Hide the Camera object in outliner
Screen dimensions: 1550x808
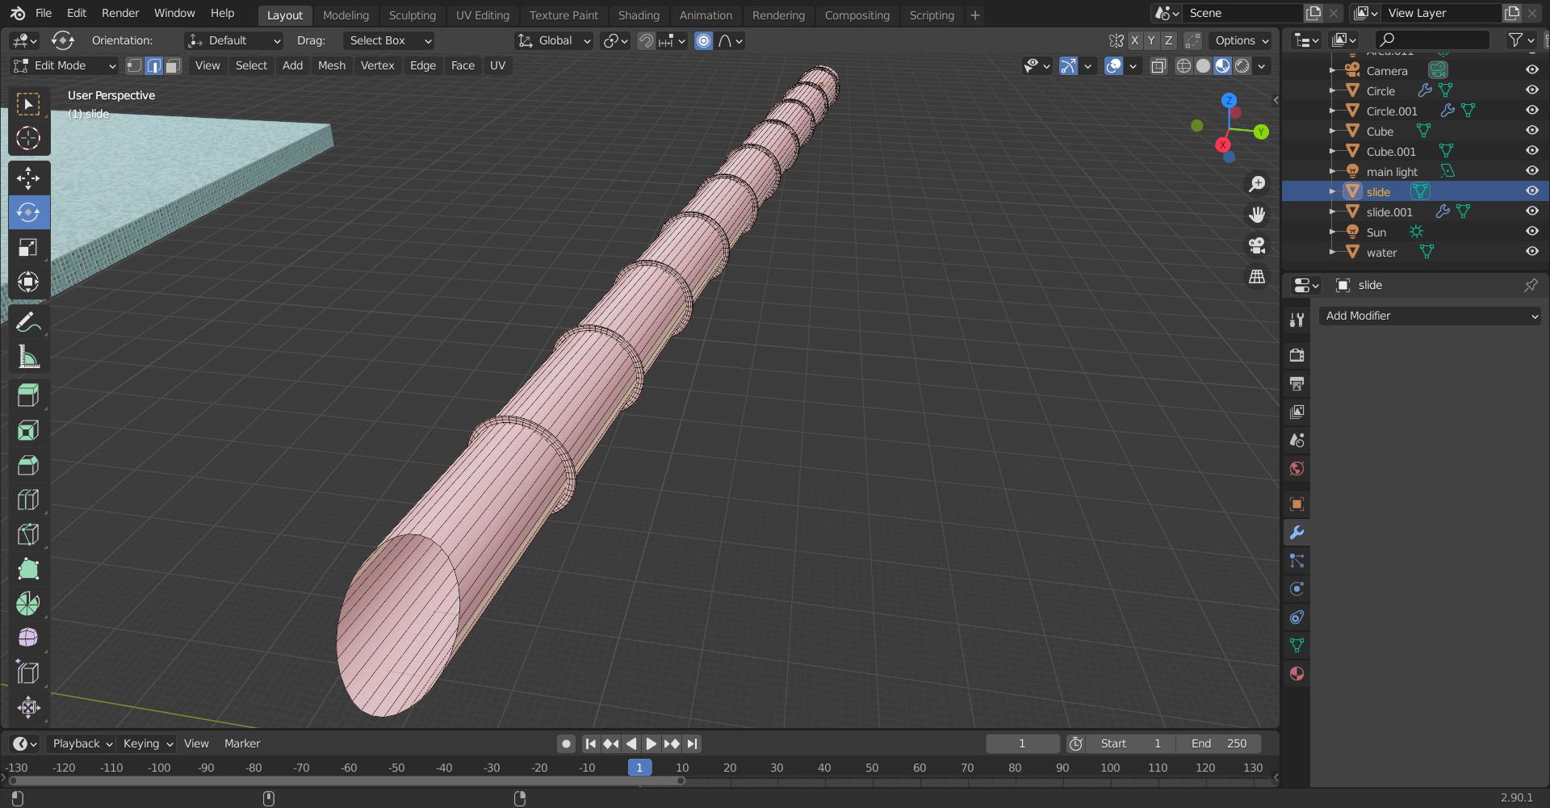[1531, 70]
